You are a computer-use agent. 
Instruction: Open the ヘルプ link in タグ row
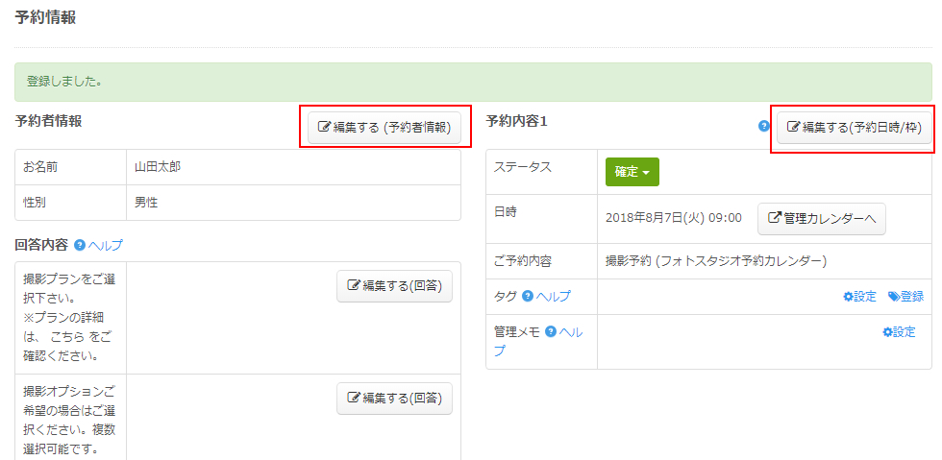click(553, 296)
